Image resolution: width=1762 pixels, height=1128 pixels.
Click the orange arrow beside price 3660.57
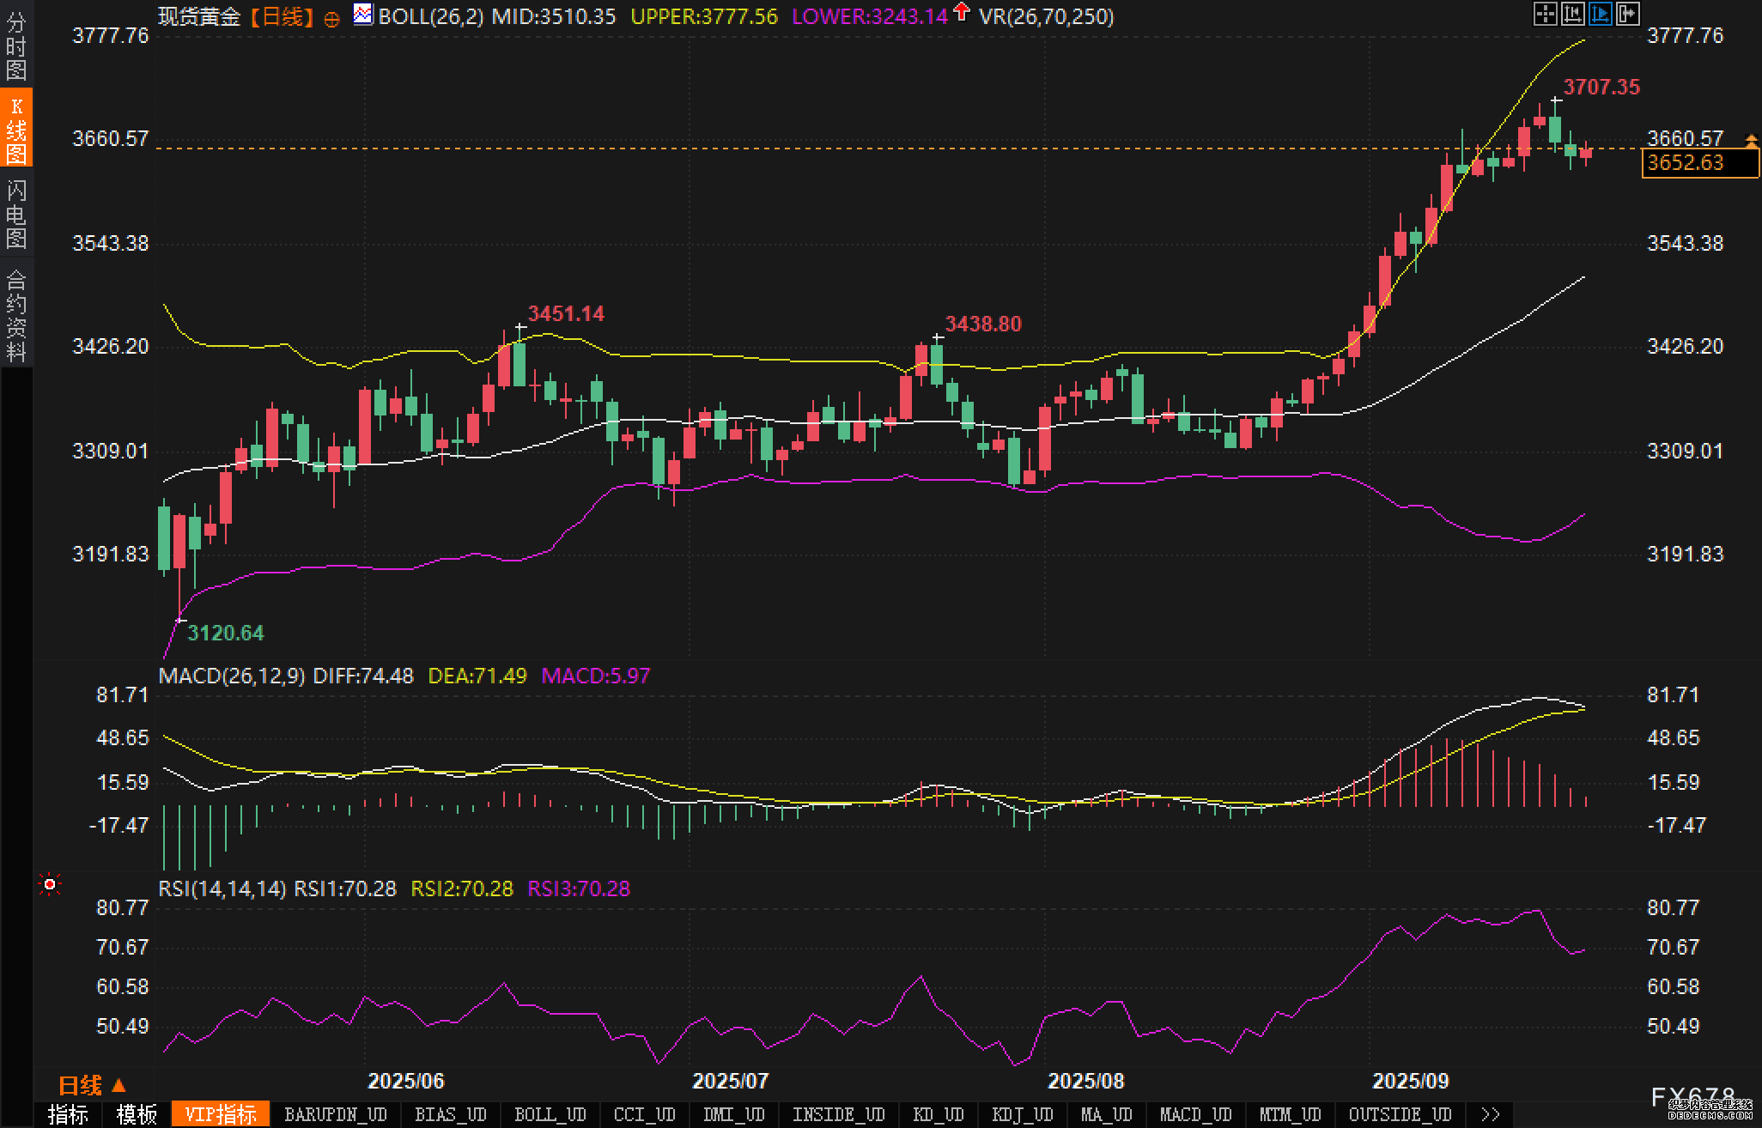coord(1751,139)
